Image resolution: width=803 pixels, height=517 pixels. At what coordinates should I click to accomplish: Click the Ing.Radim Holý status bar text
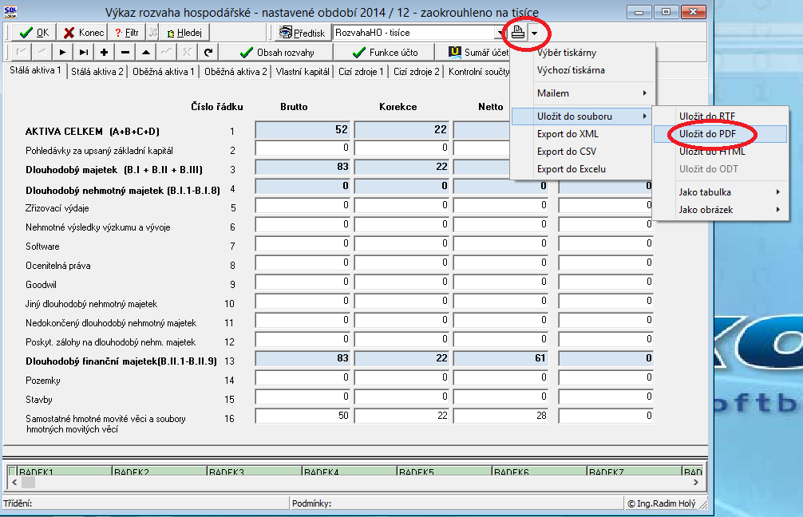pyautogui.click(x=662, y=503)
